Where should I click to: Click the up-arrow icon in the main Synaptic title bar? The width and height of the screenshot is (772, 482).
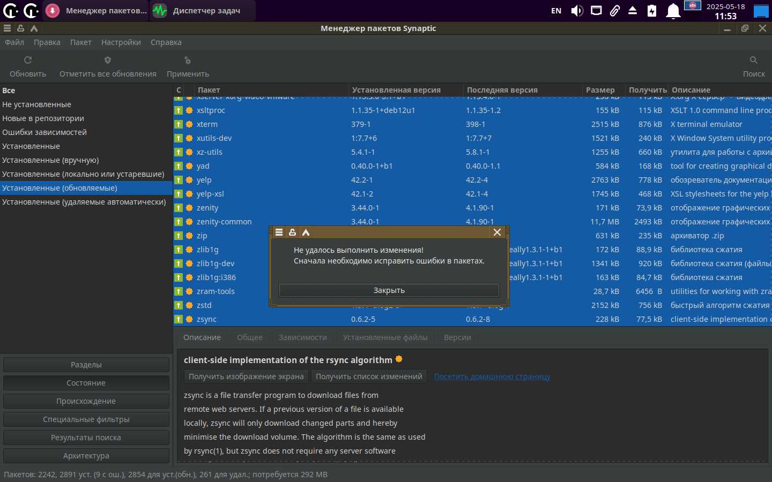point(34,28)
